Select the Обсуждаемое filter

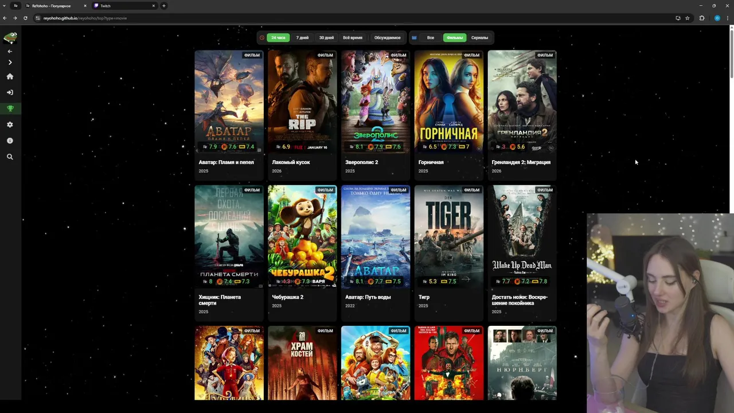click(387, 38)
